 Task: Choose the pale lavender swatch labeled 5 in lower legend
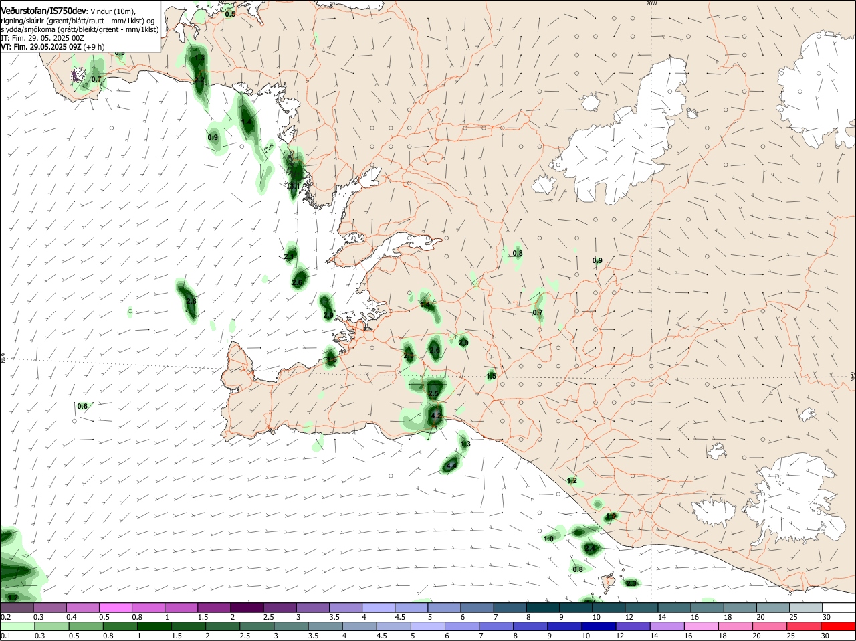pyautogui.click(x=429, y=626)
